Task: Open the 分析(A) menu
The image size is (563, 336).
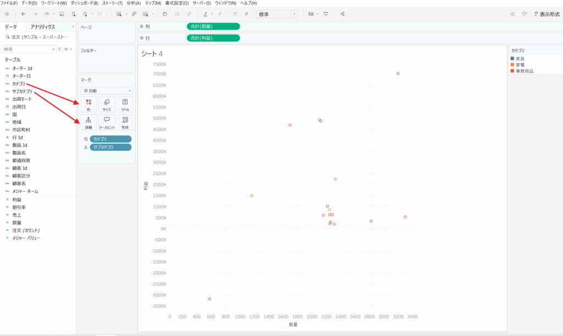Action: coord(134,3)
